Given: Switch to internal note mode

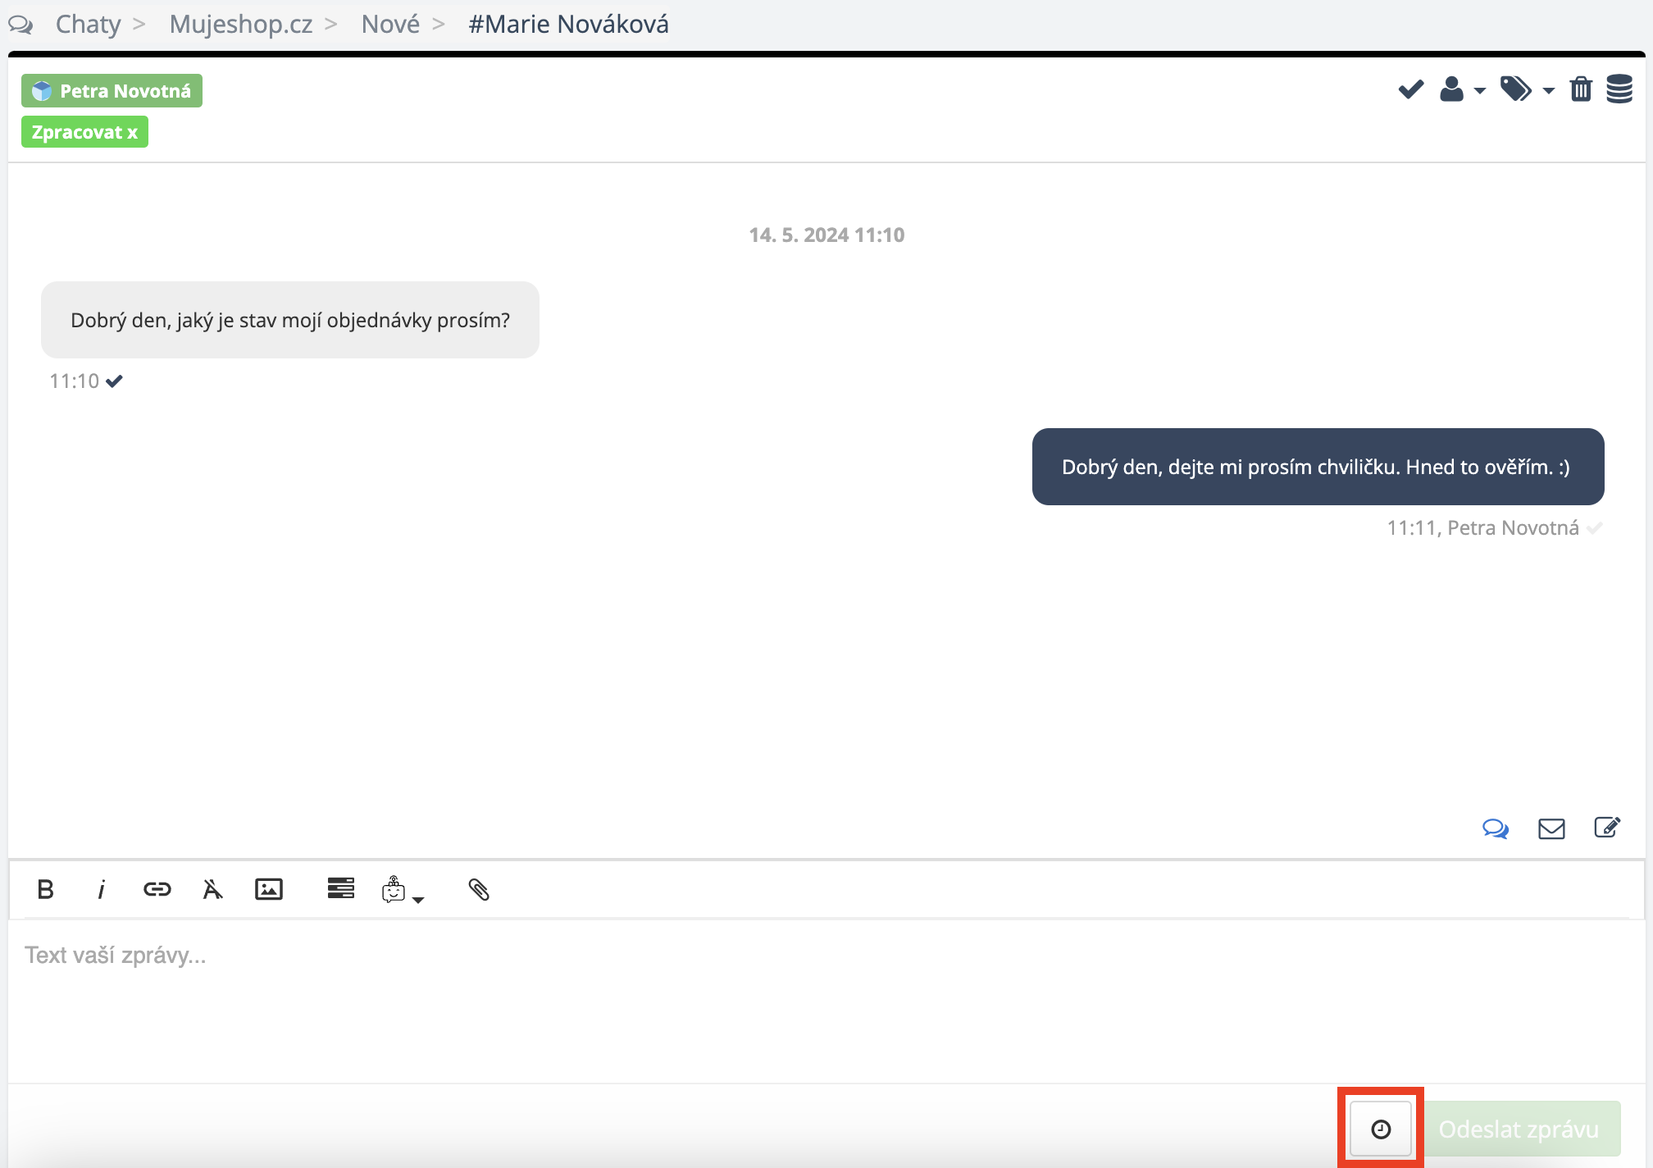Looking at the screenshot, I should coord(1606,828).
